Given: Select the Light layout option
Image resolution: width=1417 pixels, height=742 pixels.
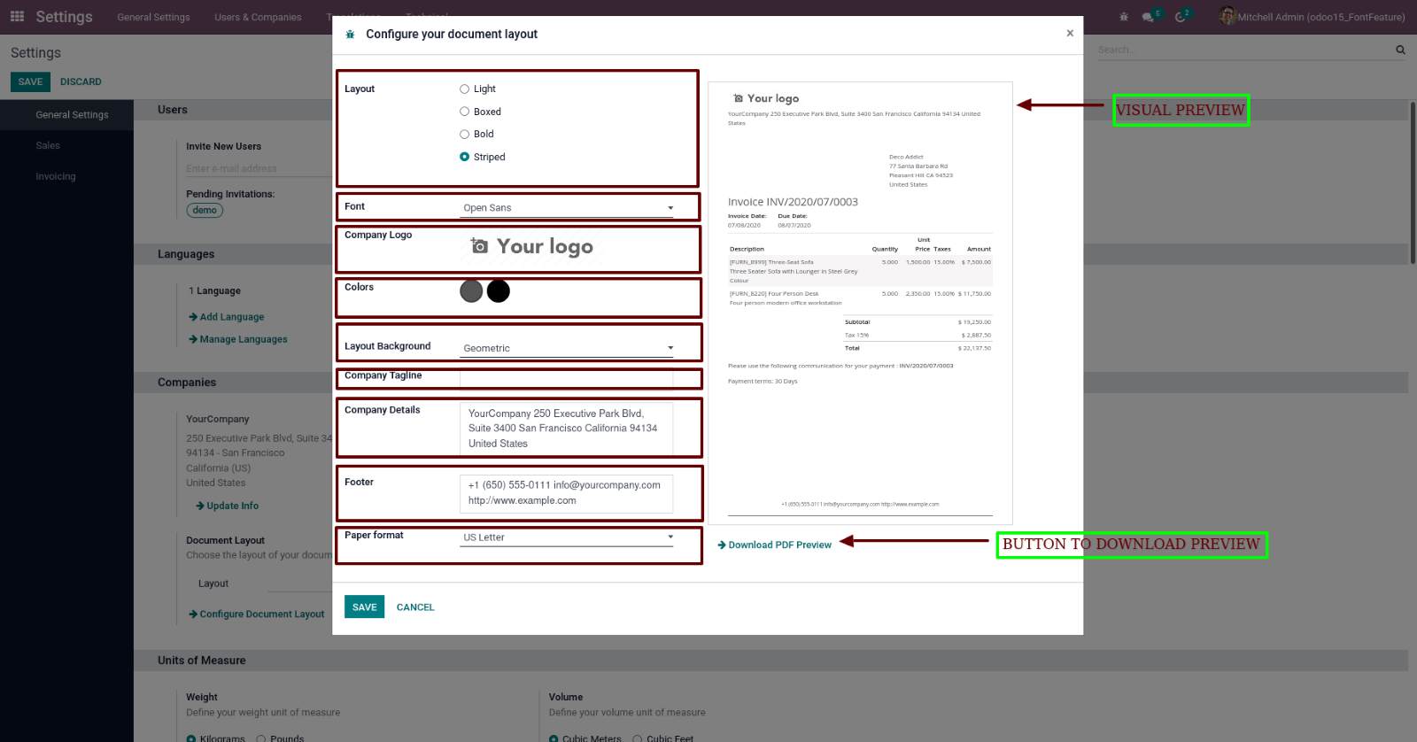Looking at the screenshot, I should click(464, 89).
